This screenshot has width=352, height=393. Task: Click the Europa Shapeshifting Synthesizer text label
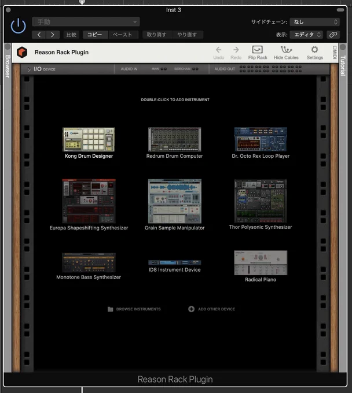coord(89,228)
